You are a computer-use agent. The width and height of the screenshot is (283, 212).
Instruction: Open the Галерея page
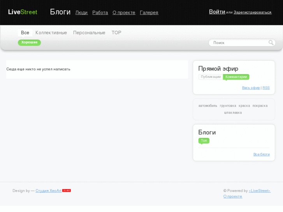coord(149,12)
